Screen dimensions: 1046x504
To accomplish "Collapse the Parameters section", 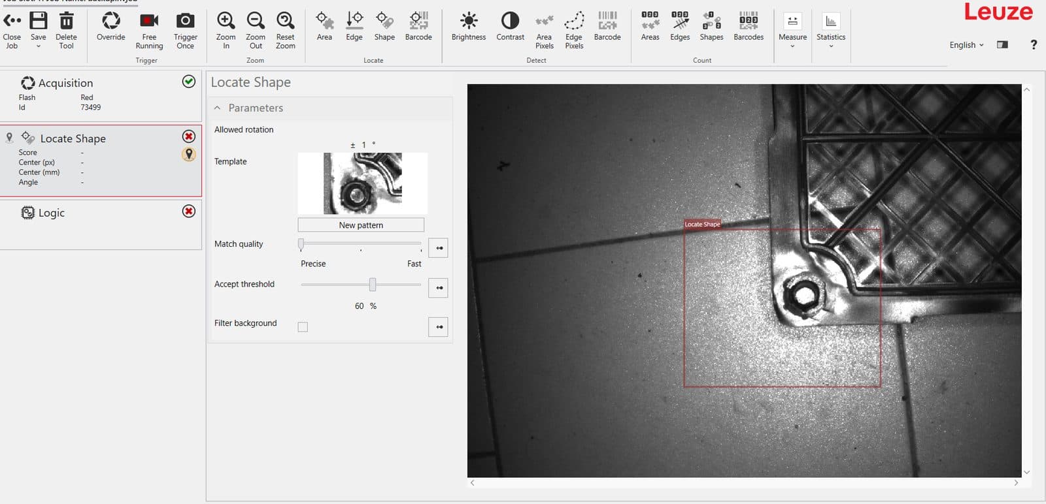I will (x=217, y=108).
